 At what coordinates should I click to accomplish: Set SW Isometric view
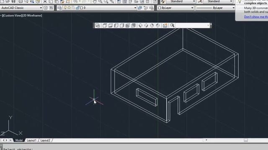pyautogui.click(x=140, y=25)
